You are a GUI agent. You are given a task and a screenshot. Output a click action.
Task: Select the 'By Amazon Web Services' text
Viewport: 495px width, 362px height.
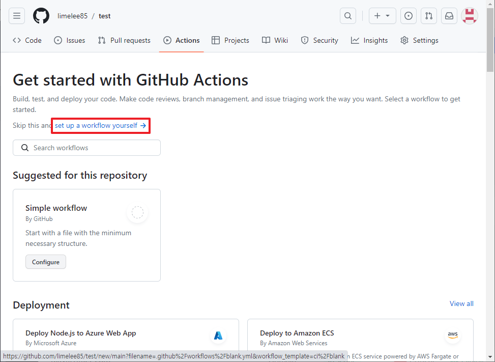pyautogui.click(x=294, y=343)
